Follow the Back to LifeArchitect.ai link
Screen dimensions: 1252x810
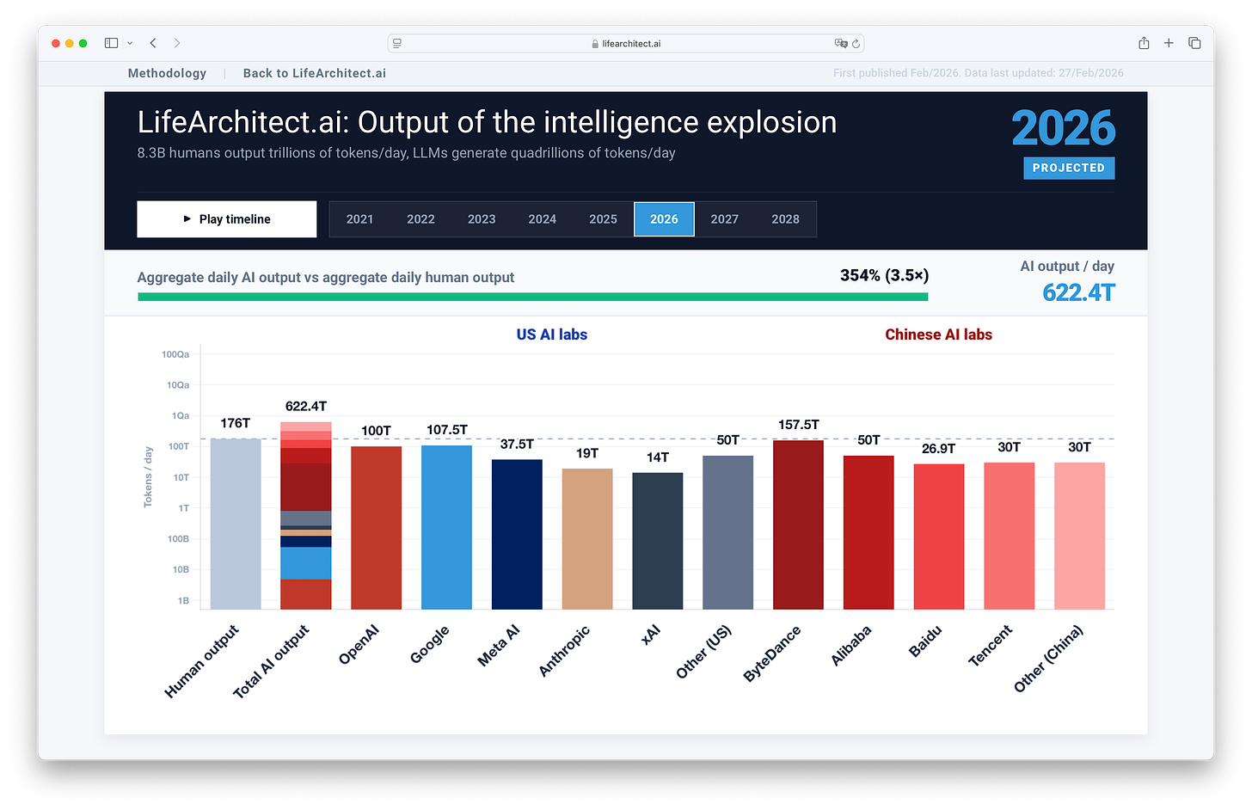click(315, 73)
